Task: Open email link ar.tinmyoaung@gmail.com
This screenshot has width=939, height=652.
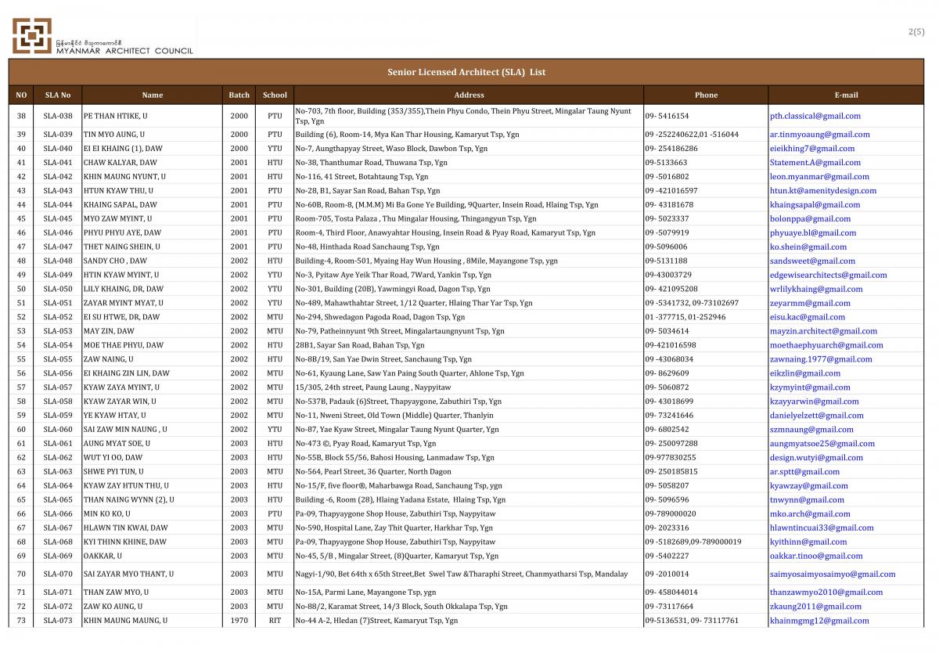Action: (x=819, y=135)
